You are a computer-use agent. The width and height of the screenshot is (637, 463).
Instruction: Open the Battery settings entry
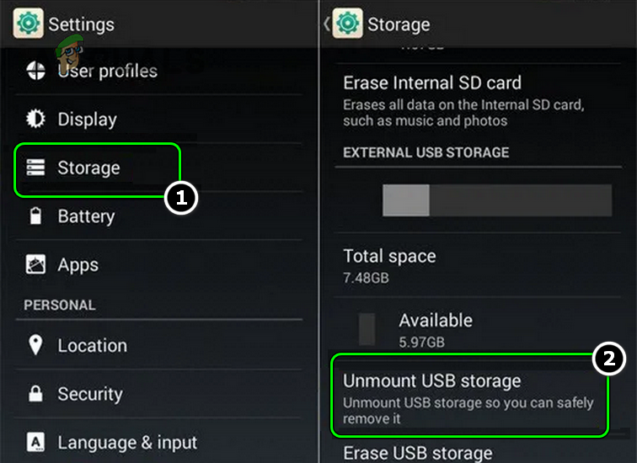tap(85, 216)
